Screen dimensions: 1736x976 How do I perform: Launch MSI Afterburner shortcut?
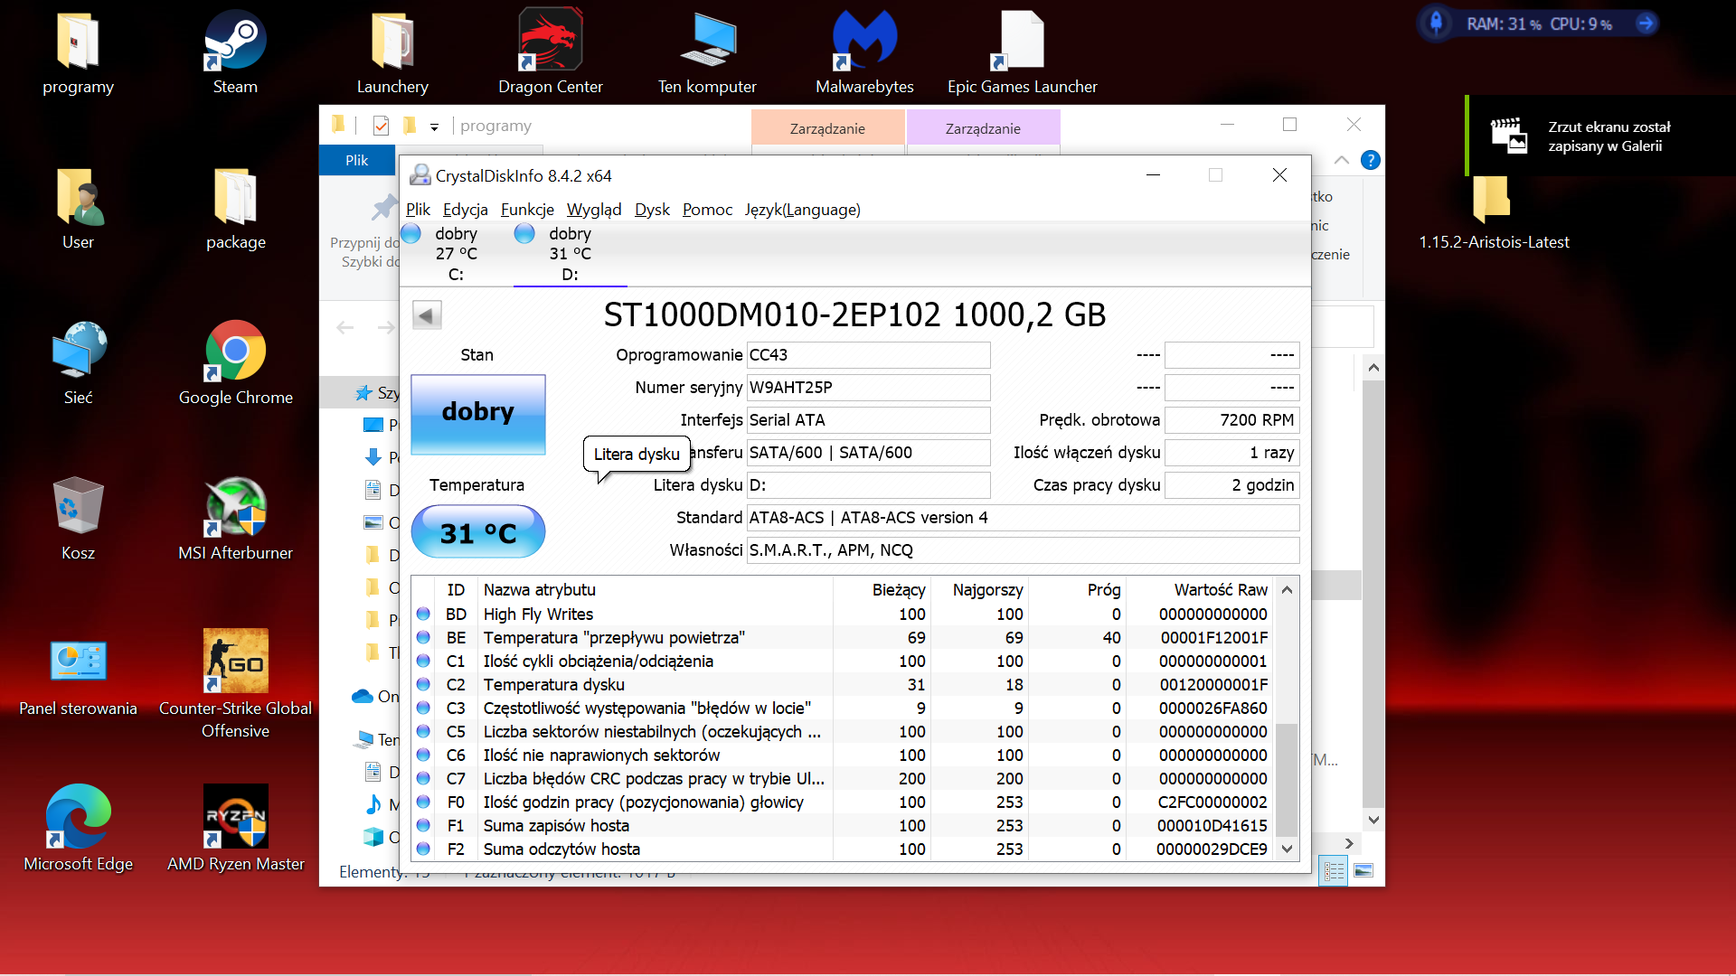pos(235,519)
